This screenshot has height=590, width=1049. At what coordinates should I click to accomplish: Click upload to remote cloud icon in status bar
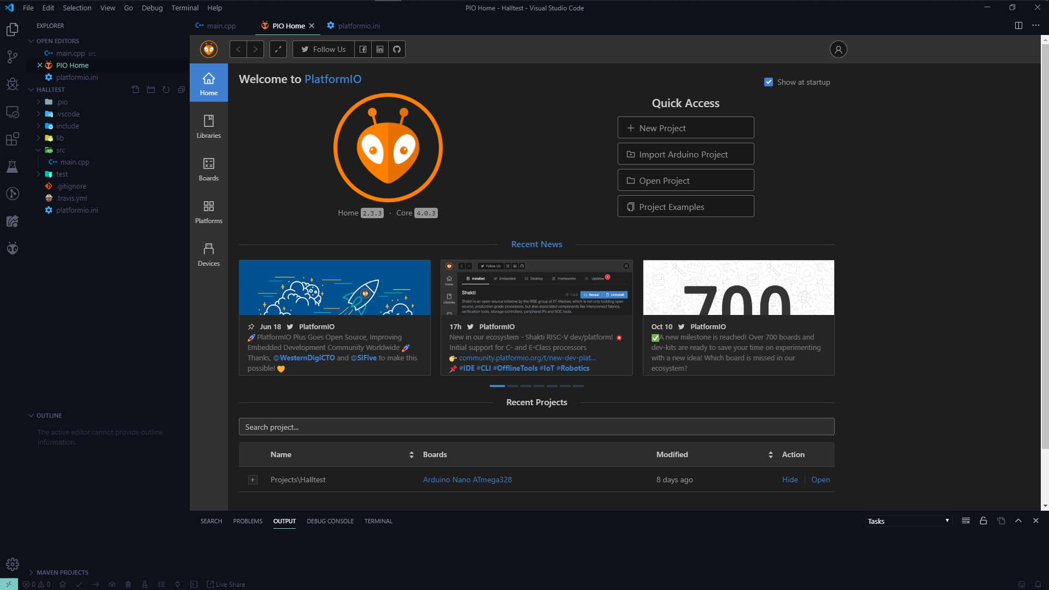click(112, 584)
